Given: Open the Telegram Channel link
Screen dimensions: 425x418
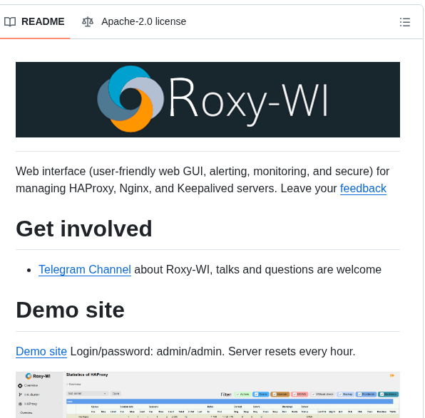Looking at the screenshot, I should pyautogui.click(x=85, y=270).
